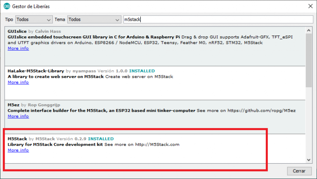This screenshot has height=179, width=317.
Task: Select the M5ez by Rop Gonggrijp title
Action: pos(14,105)
